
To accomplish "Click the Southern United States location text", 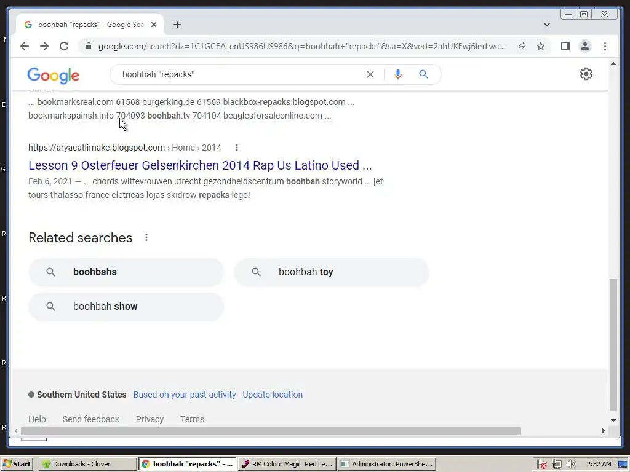I will pyautogui.click(x=82, y=395).
